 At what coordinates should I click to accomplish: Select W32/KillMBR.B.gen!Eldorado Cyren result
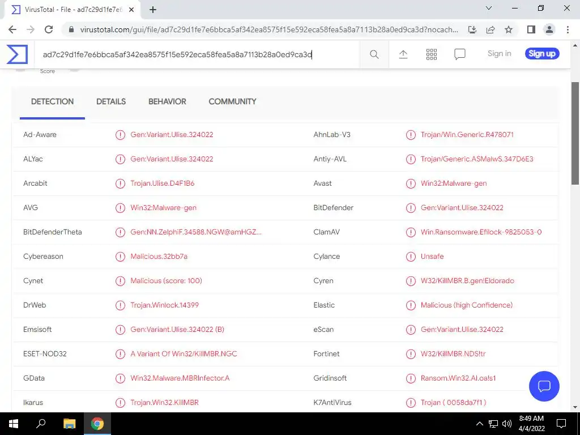(x=467, y=281)
